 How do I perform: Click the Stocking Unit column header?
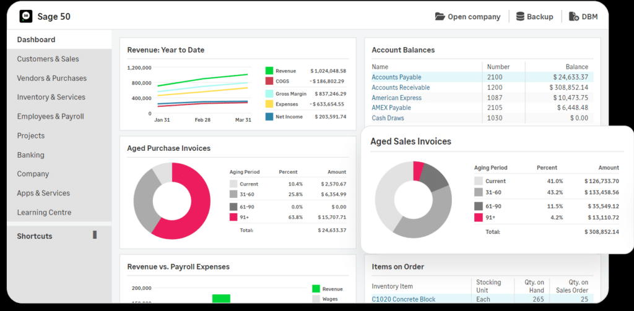pos(489,286)
